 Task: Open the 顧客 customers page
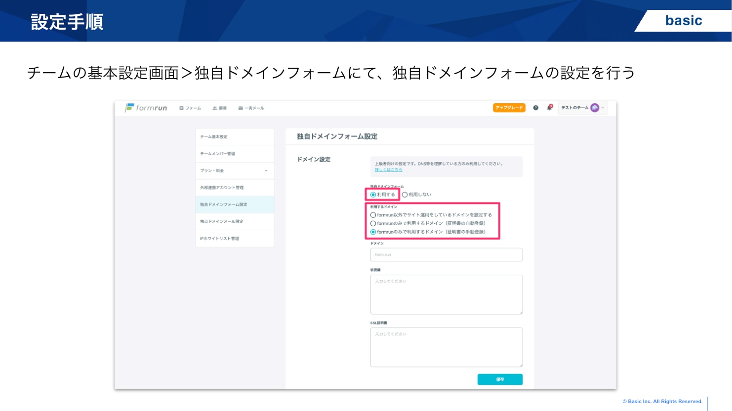coord(219,108)
